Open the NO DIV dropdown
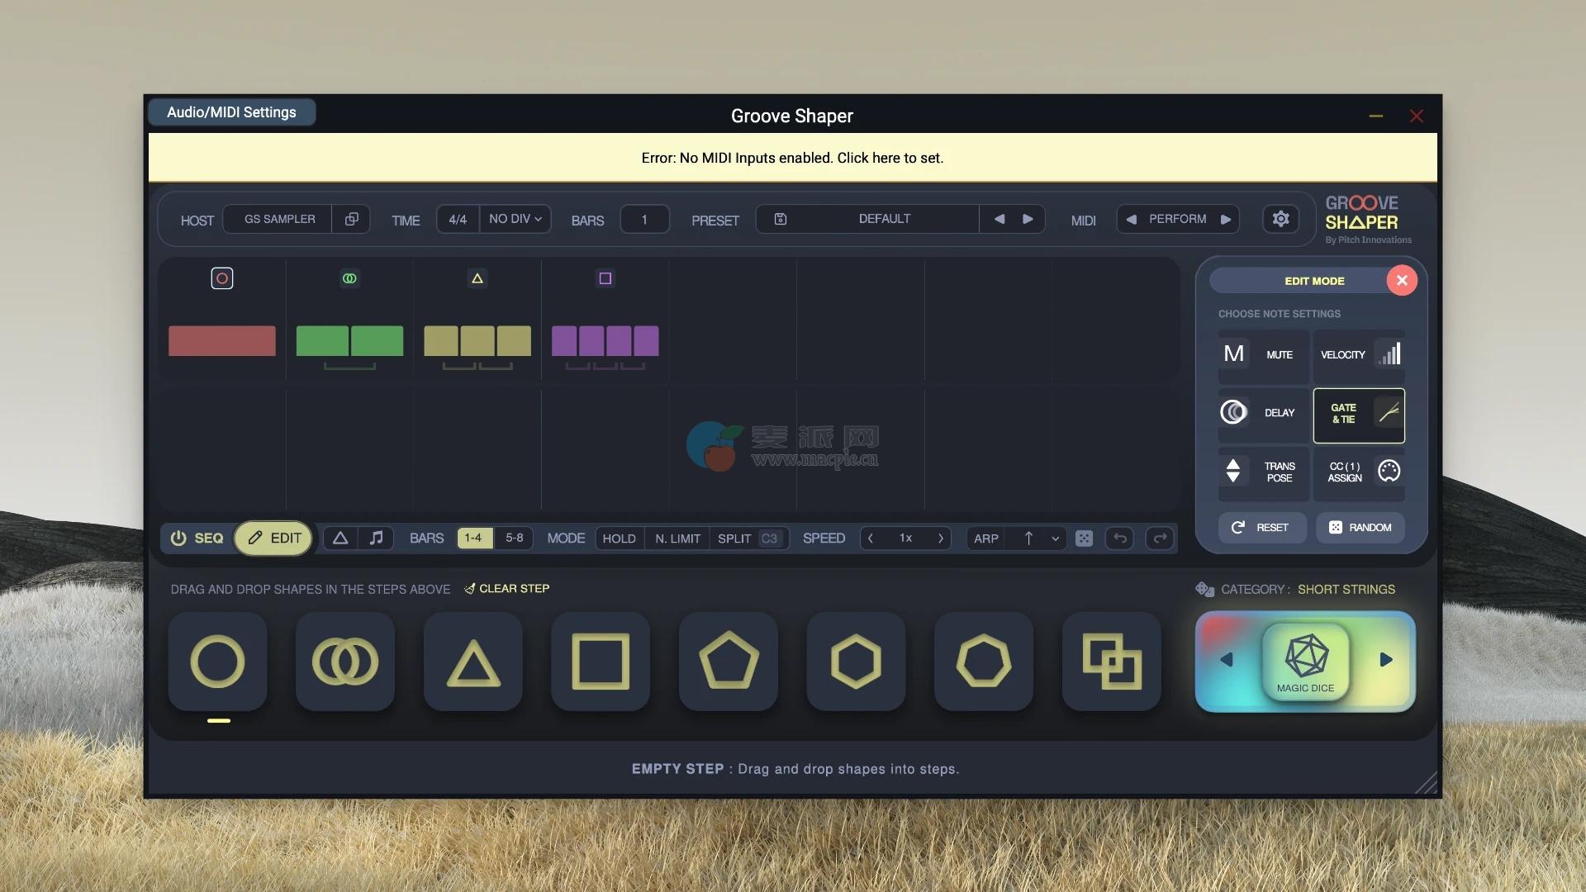 (515, 219)
